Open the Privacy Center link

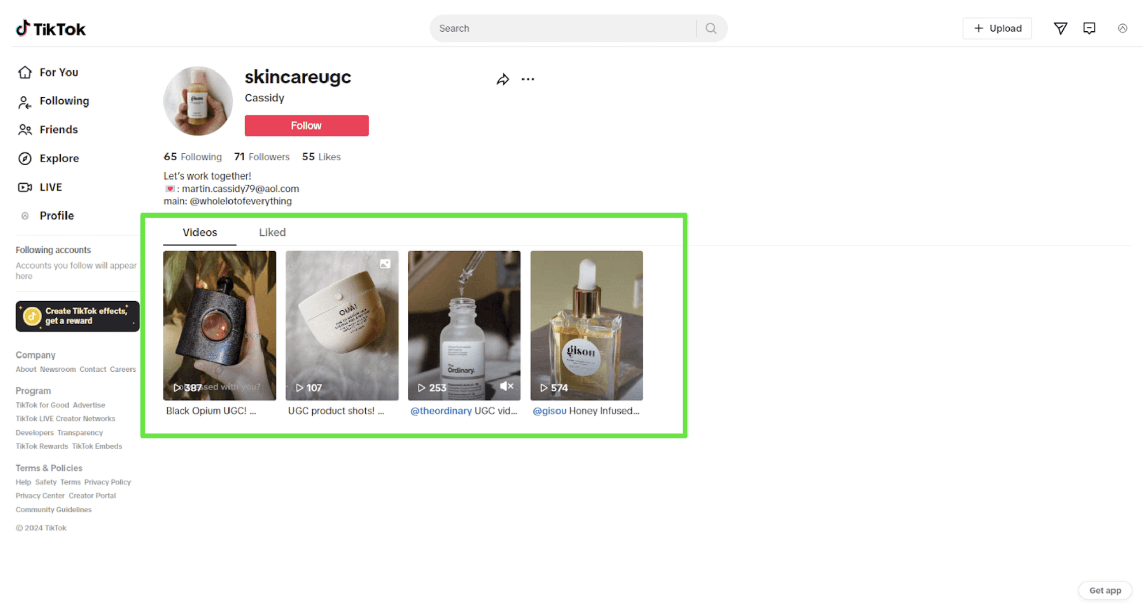(40, 496)
